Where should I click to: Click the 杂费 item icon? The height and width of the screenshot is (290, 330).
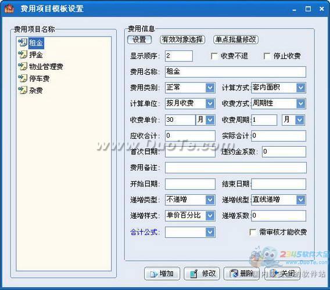click(23, 90)
